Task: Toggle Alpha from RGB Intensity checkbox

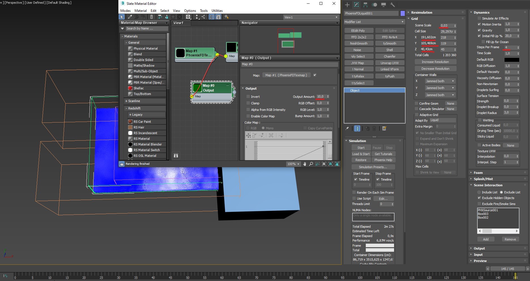Action: click(x=248, y=110)
